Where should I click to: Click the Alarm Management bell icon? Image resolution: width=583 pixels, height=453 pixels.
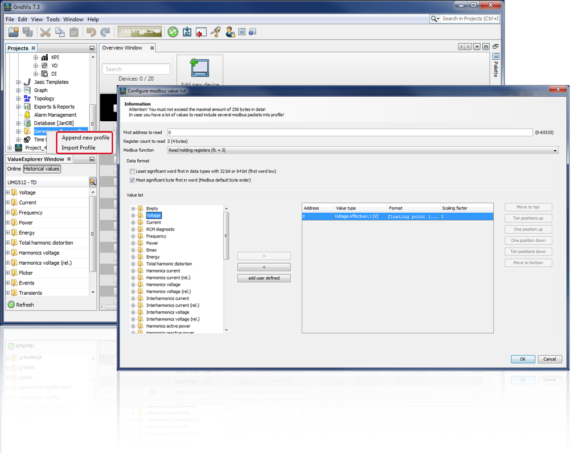[x=27, y=115]
